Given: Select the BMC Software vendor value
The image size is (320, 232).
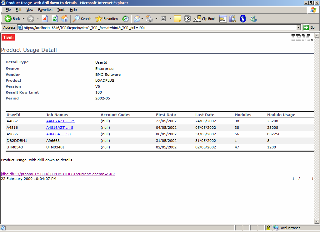Looking at the screenshot, I should (108, 75).
